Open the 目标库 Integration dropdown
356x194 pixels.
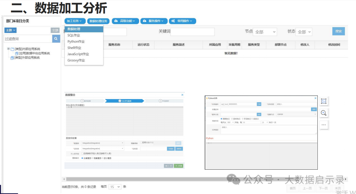103,149
